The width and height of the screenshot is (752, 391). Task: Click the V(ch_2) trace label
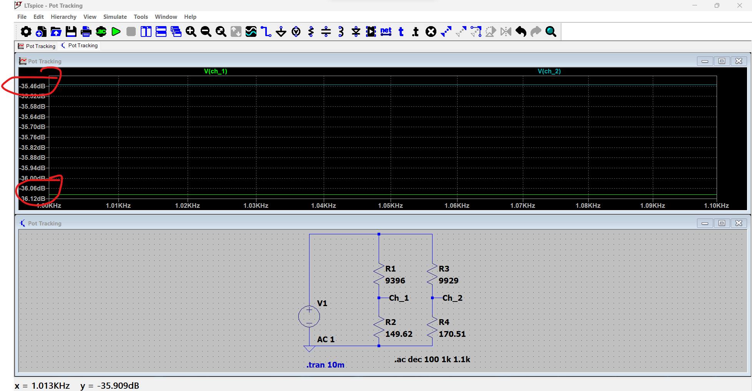click(549, 71)
